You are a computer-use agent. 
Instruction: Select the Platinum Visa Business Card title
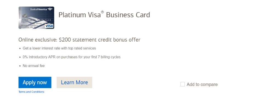104,15
